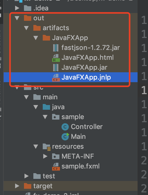Image resolution: width=148 pixels, height=195 pixels.
Task: Click the JavaFXApp folder icon
Action: click(46, 38)
